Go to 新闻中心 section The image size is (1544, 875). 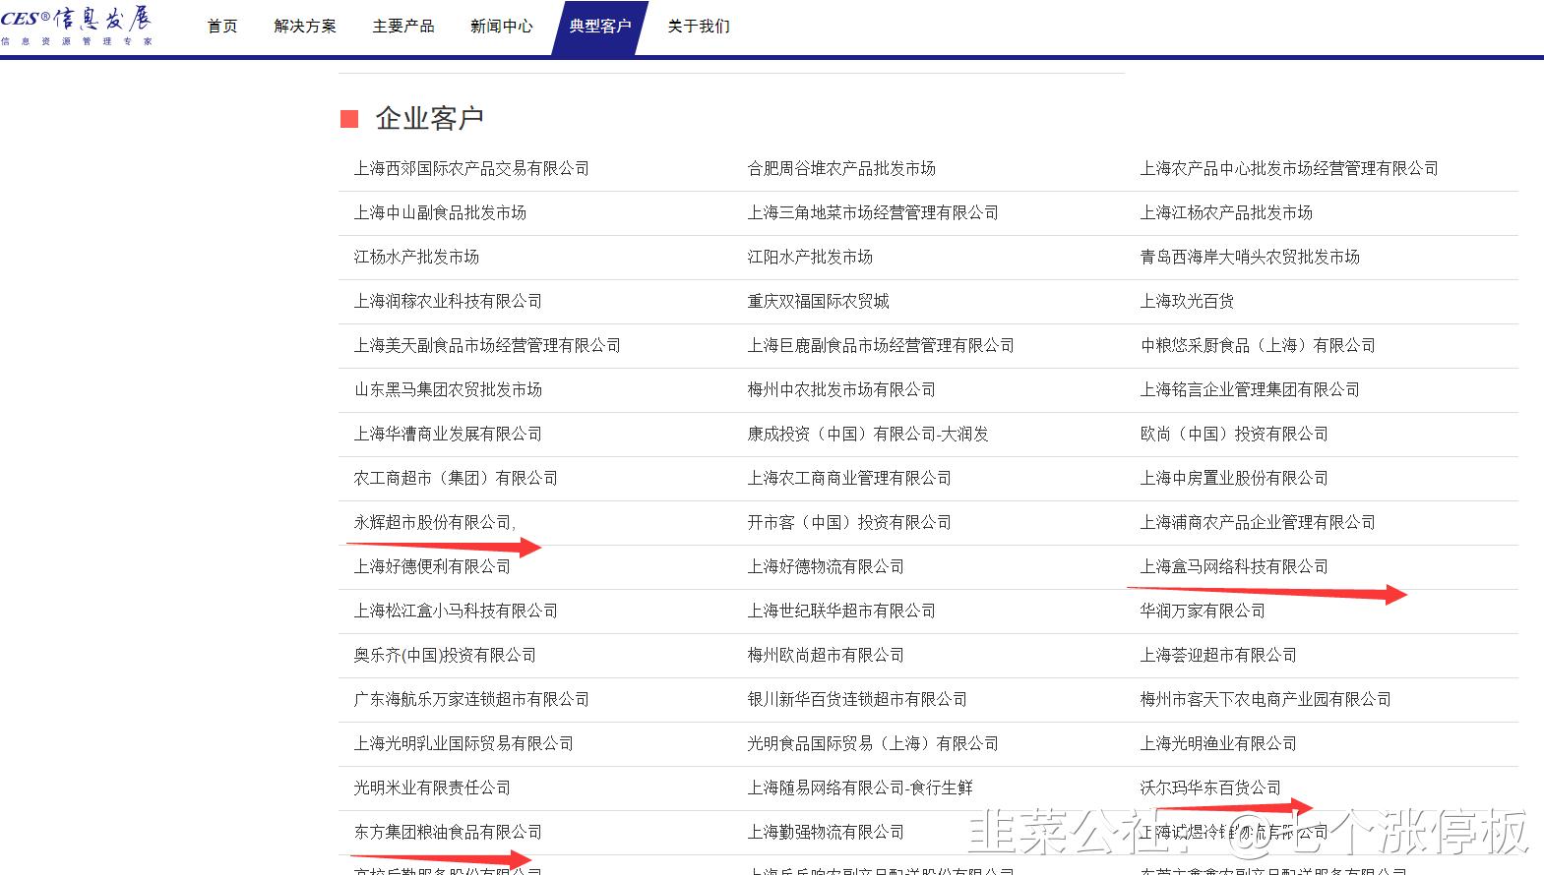[x=502, y=27]
